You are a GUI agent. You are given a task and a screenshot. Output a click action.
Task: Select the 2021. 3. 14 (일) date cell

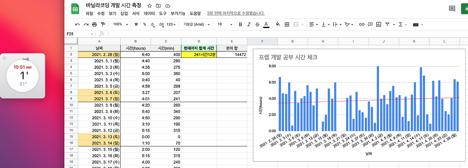coord(99,143)
